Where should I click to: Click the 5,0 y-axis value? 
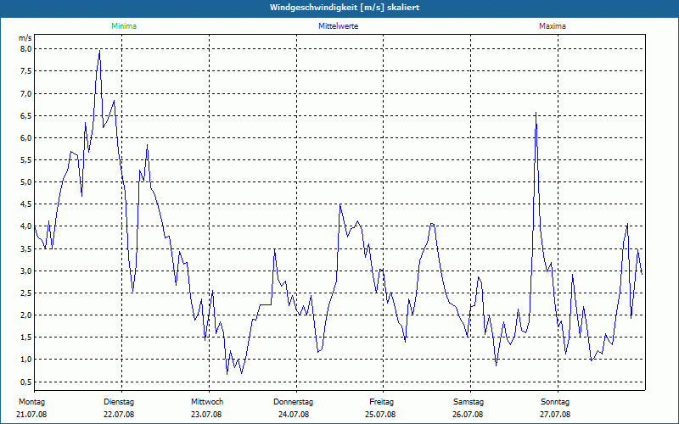[x=26, y=181]
